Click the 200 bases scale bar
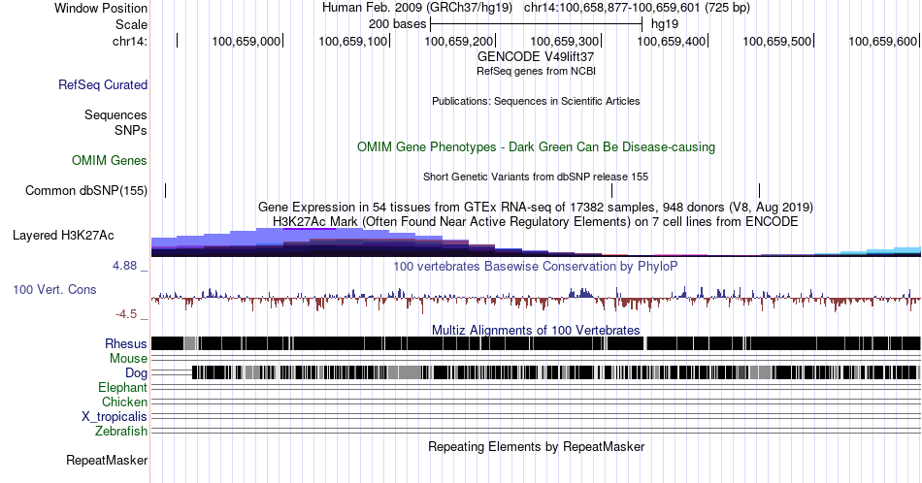Image resolution: width=922 pixels, height=483 pixels. pyautogui.click(x=537, y=24)
